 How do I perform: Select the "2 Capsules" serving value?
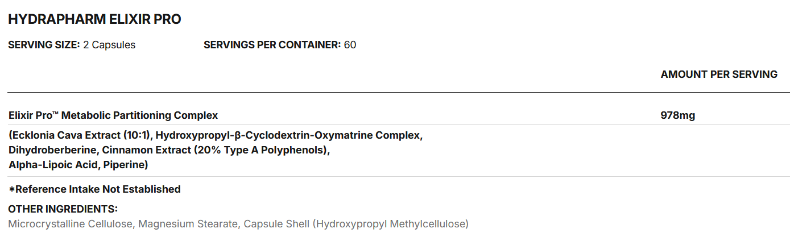(109, 45)
